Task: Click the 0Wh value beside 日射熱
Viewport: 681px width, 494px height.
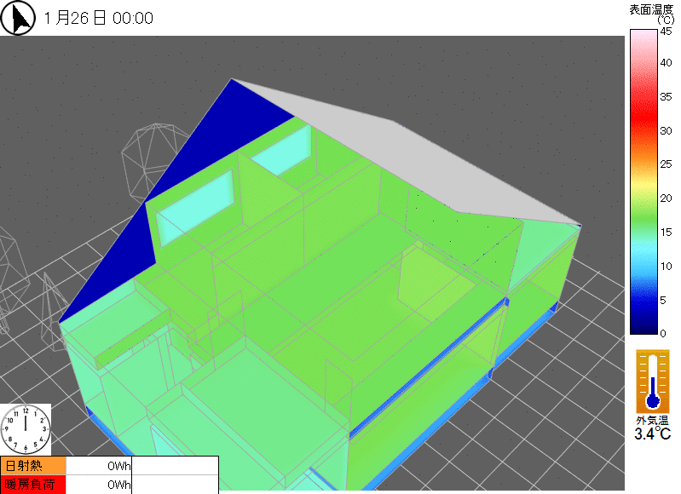Action: (x=119, y=466)
